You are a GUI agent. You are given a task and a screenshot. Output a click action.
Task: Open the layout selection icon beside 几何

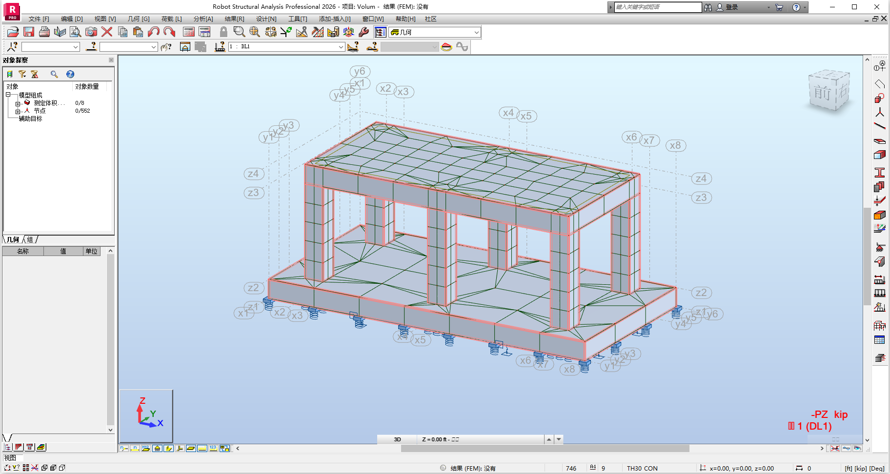(x=381, y=32)
